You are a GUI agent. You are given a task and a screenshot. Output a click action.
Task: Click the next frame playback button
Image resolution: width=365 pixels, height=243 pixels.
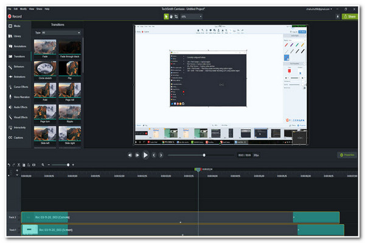[137, 155]
